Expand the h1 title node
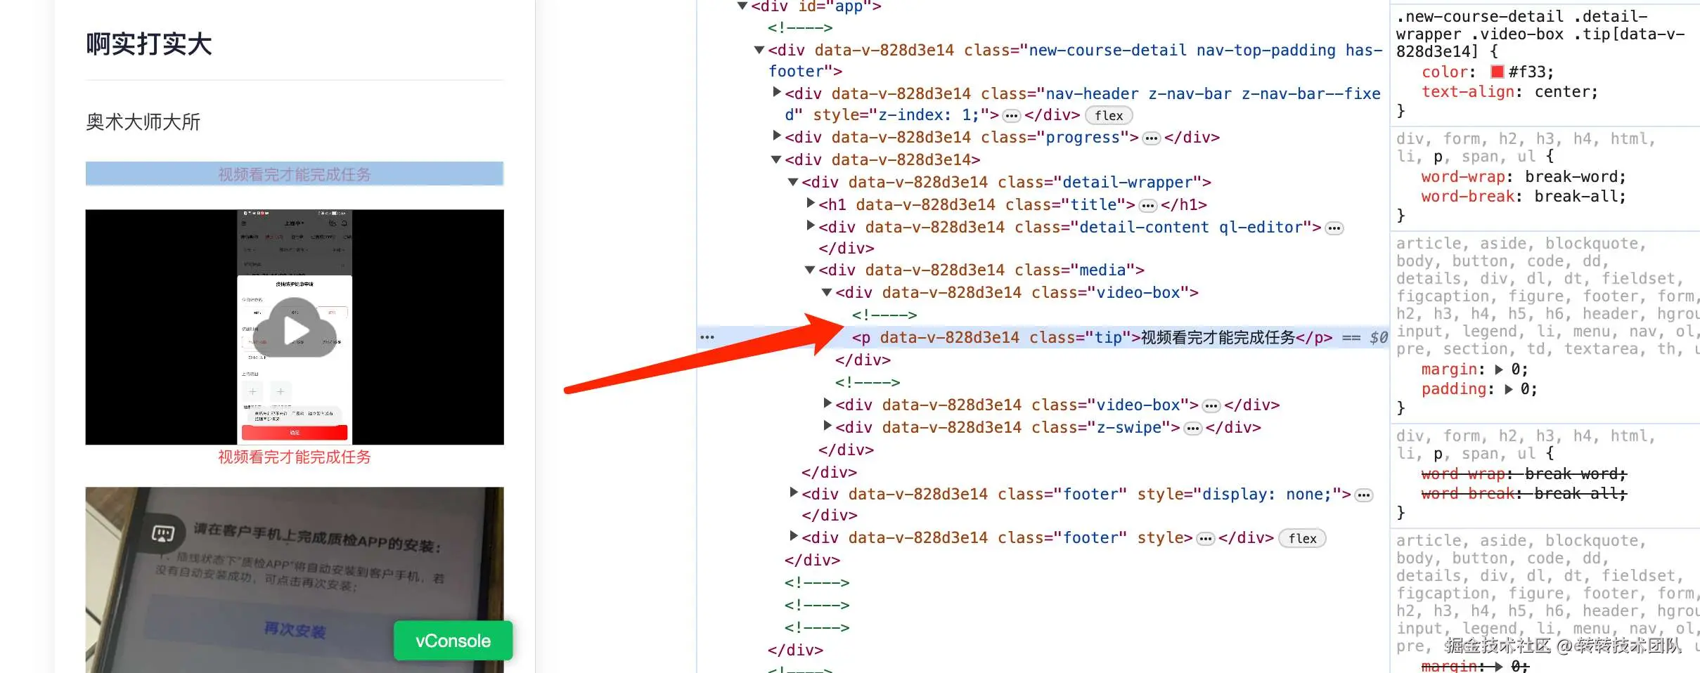The image size is (1700, 673). [x=810, y=203]
